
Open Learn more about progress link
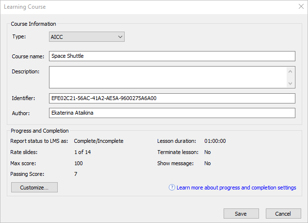click(x=236, y=188)
